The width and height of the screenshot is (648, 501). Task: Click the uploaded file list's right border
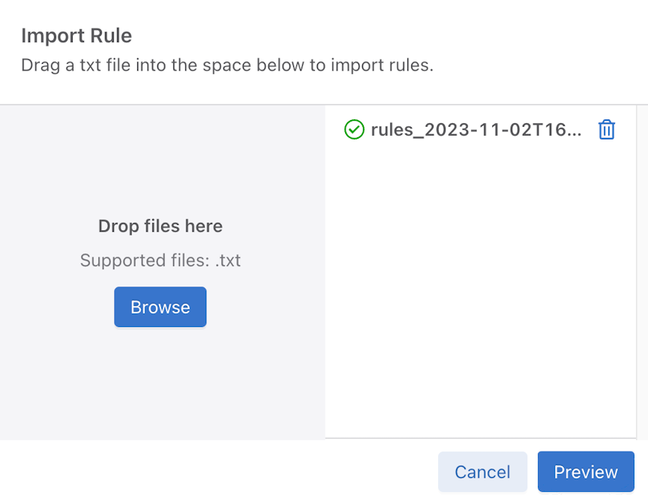[x=636, y=271]
